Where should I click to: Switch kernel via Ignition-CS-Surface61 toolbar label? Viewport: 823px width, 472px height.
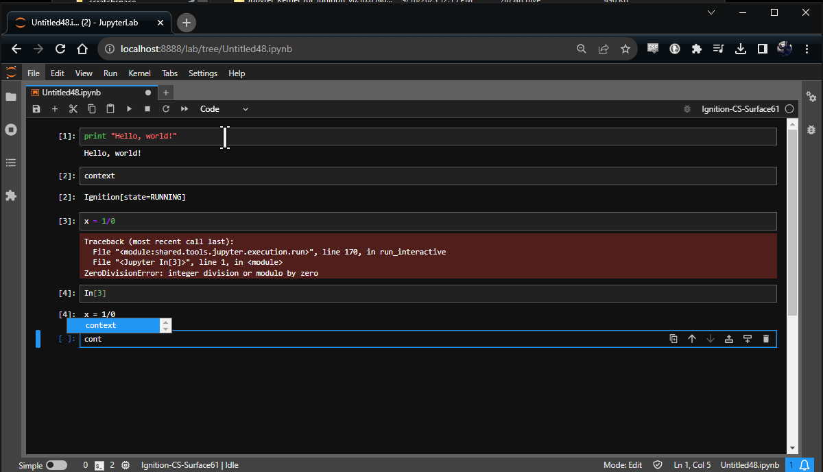(x=741, y=109)
